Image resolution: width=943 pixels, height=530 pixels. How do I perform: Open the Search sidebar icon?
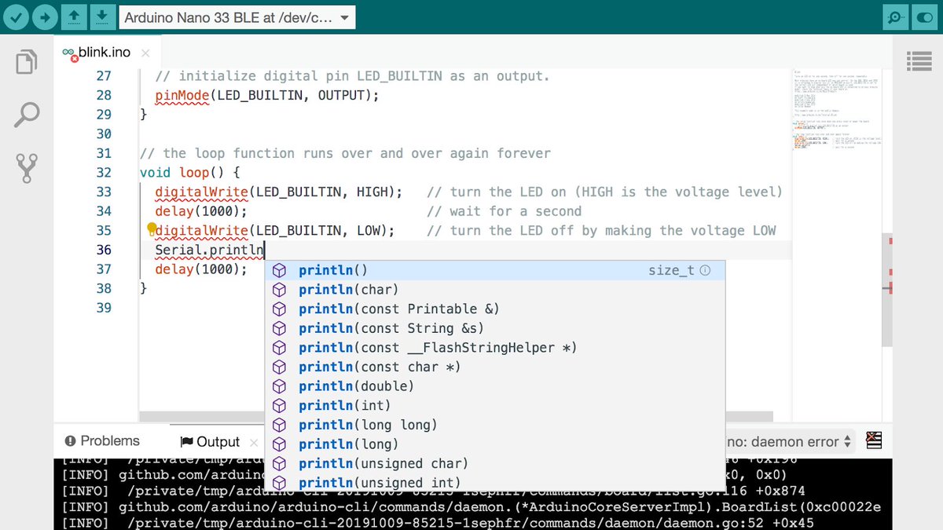click(27, 115)
